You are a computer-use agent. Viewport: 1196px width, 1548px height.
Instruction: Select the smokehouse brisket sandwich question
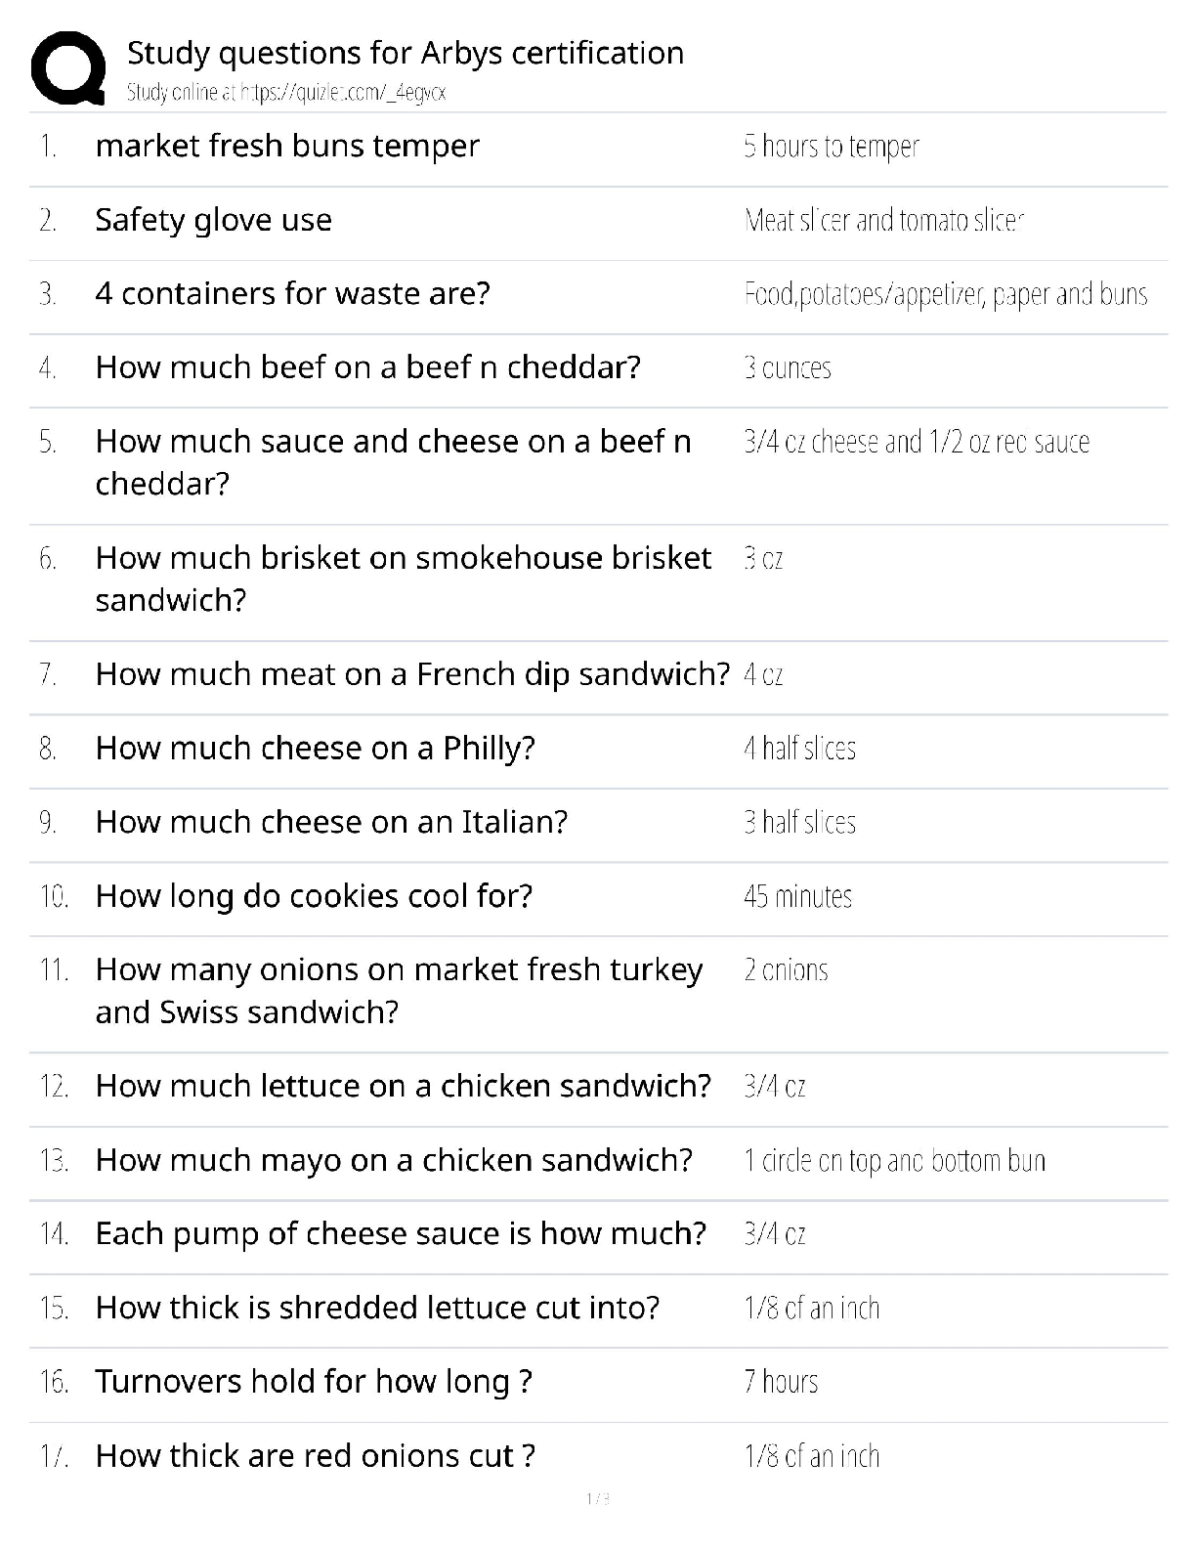click(x=403, y=578)
